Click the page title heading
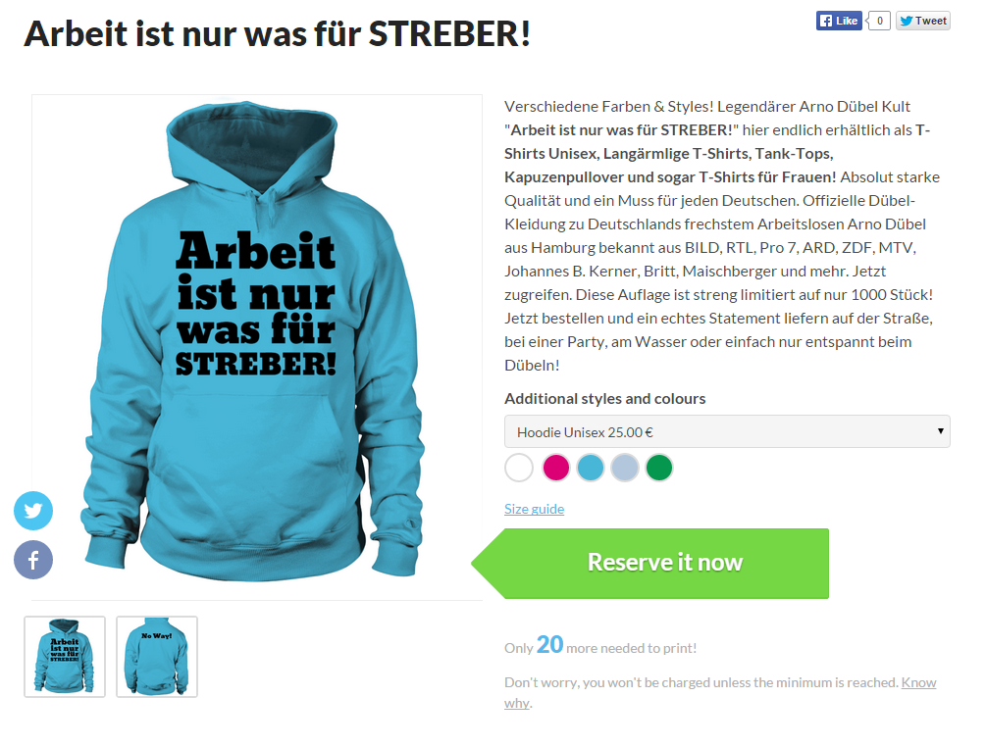 [278, 34]
